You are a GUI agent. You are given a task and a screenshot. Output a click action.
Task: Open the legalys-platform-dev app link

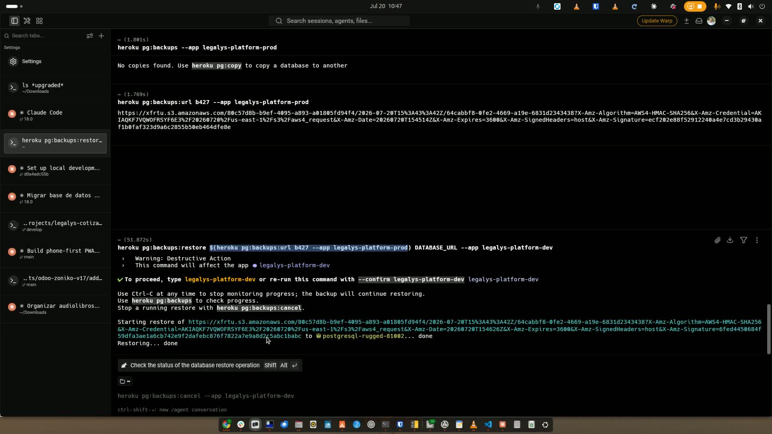[294, 265]
